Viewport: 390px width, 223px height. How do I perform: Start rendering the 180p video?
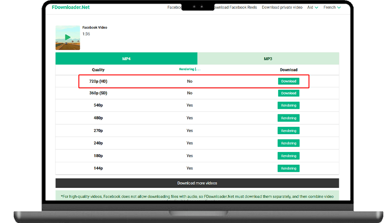pos(289,156)
